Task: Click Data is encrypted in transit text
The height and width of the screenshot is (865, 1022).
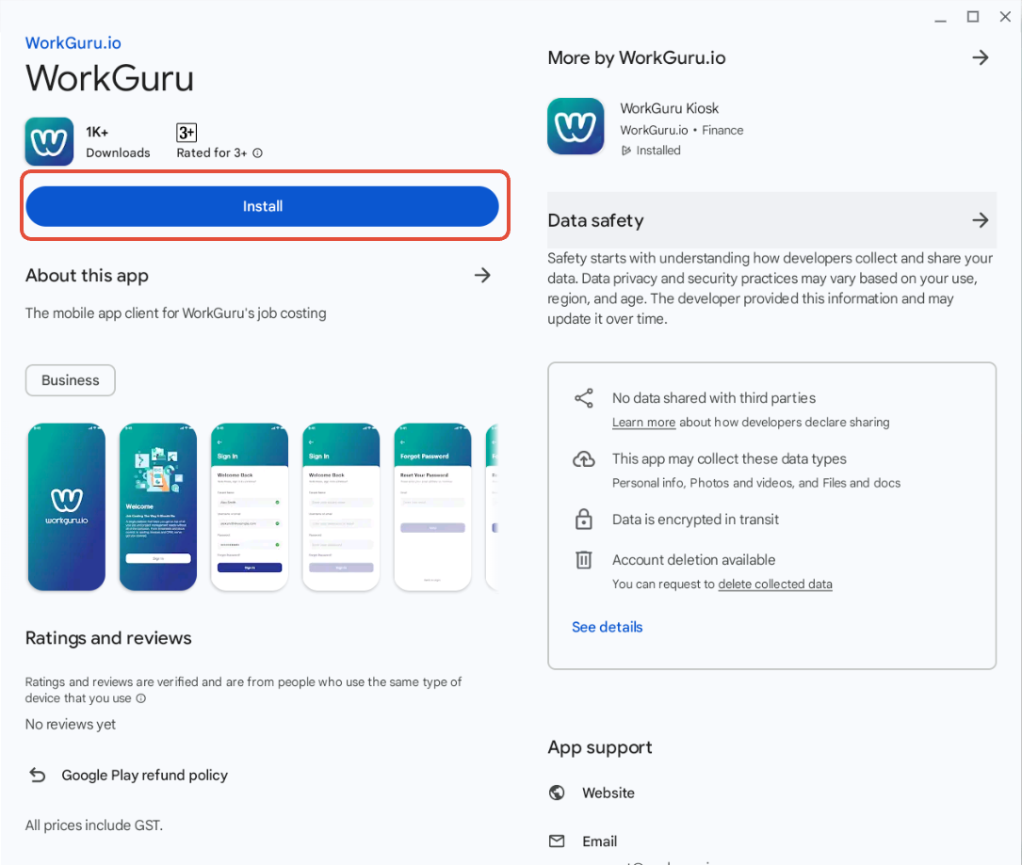Action: (695, 520)
